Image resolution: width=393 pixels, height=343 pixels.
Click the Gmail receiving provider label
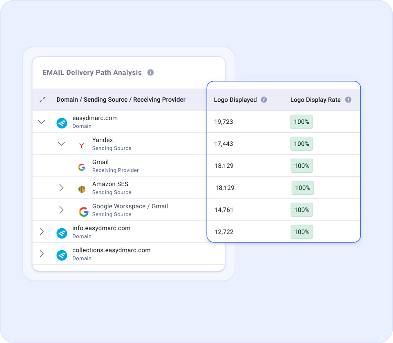tap(100, 162)
